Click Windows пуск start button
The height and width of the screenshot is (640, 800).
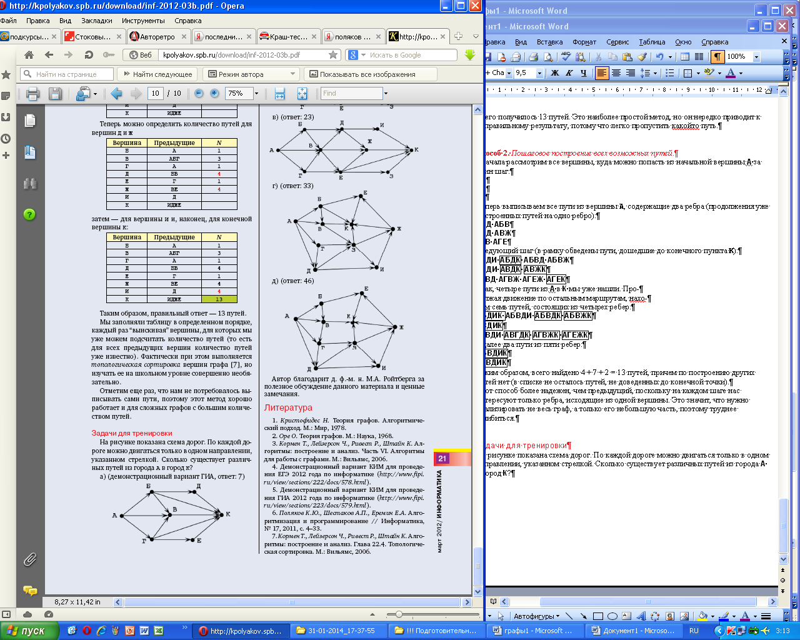(x=29, y=631)
